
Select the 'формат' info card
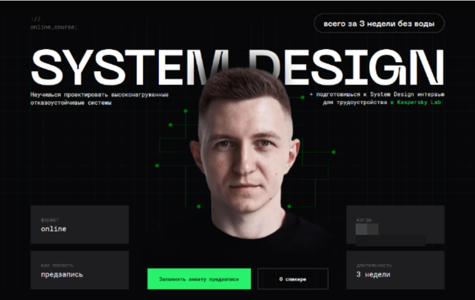pos(80,224)
